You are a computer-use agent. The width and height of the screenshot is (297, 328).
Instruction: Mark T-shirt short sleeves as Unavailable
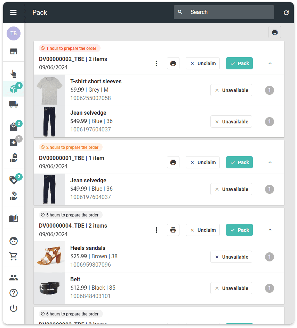231,90
